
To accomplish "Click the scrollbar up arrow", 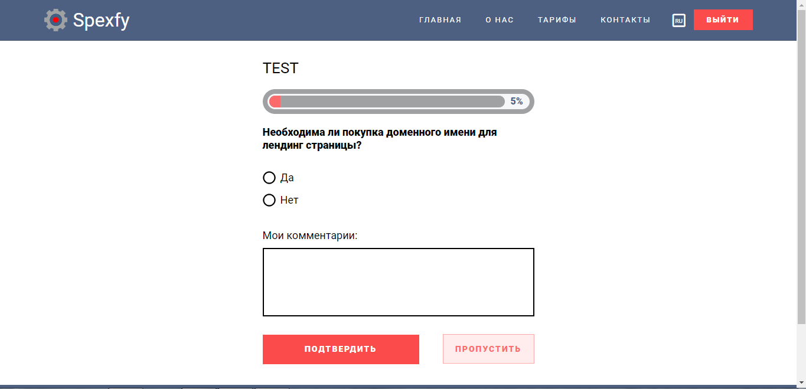I will pyautogui.click(x=801, y=4).
